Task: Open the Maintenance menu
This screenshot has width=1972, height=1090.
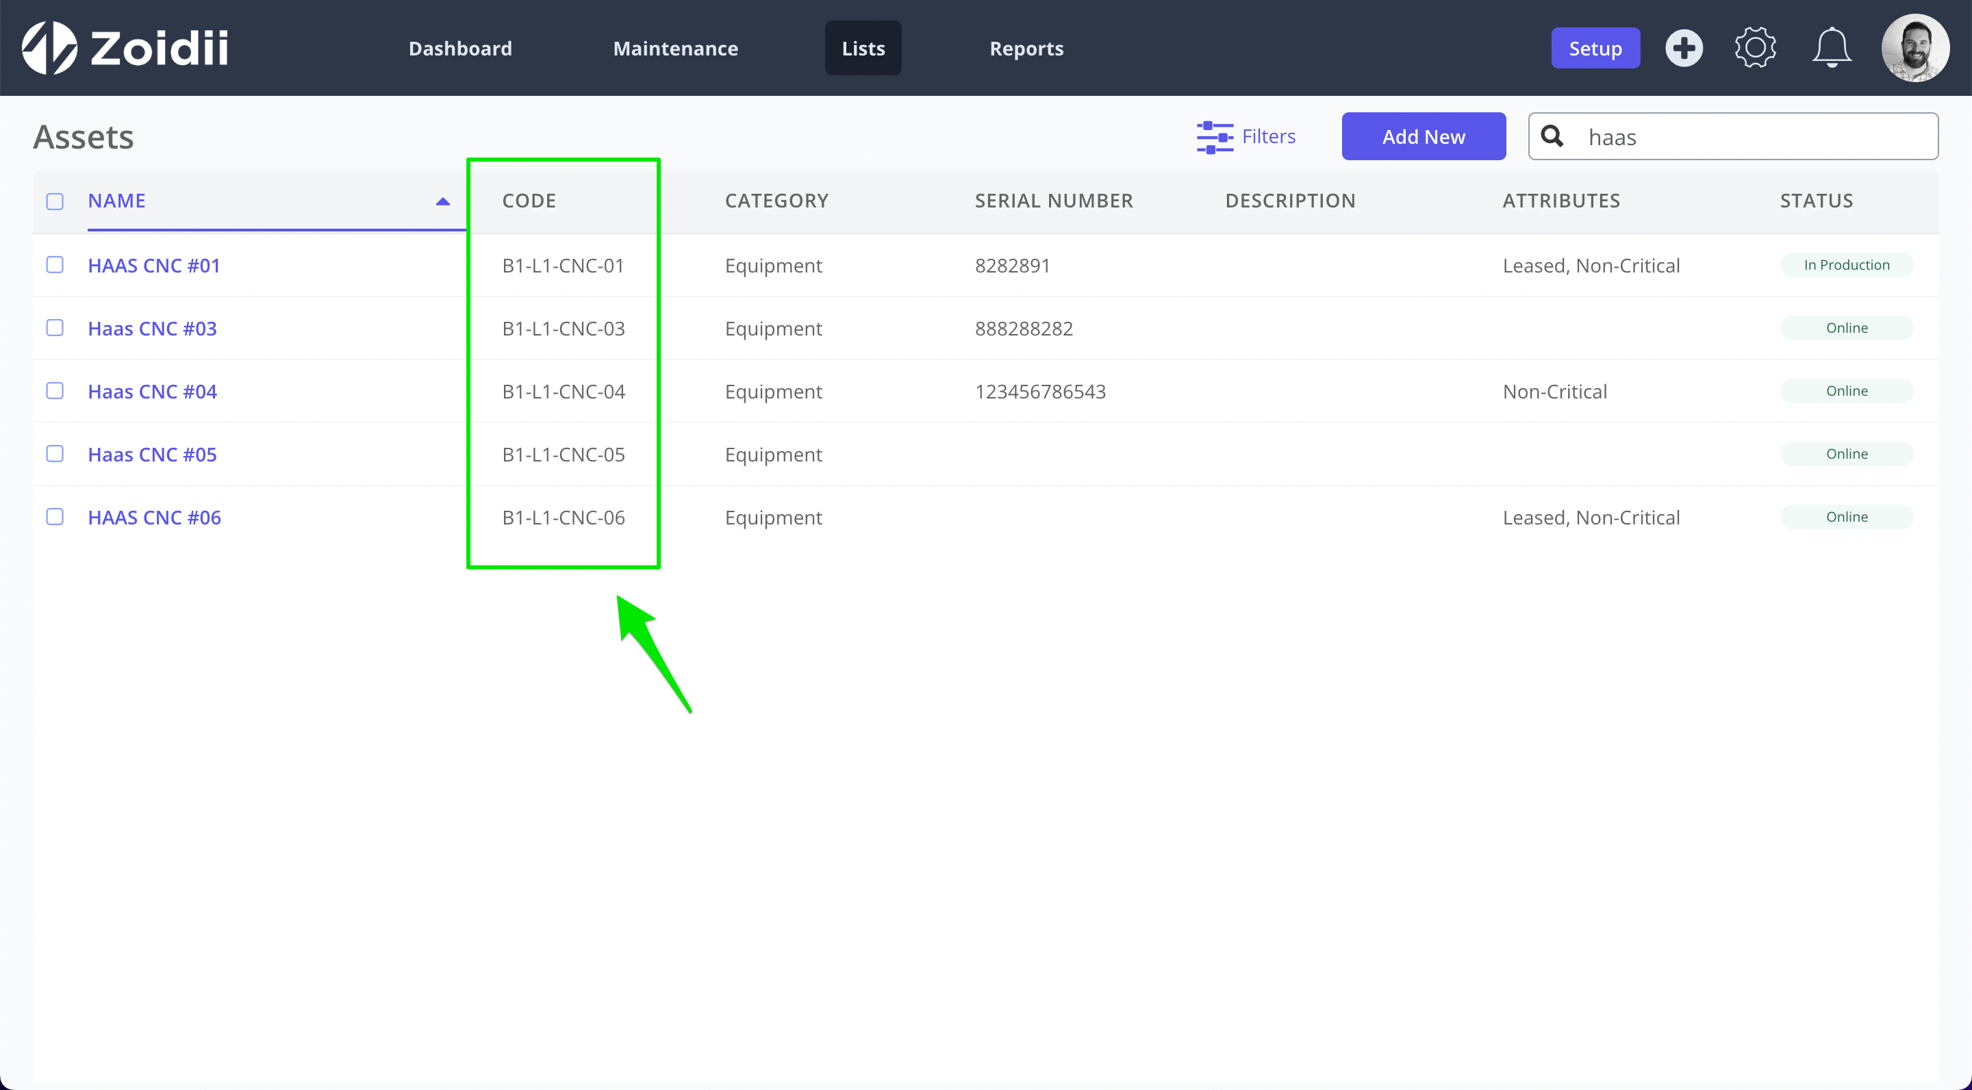Action: point(675,48)
